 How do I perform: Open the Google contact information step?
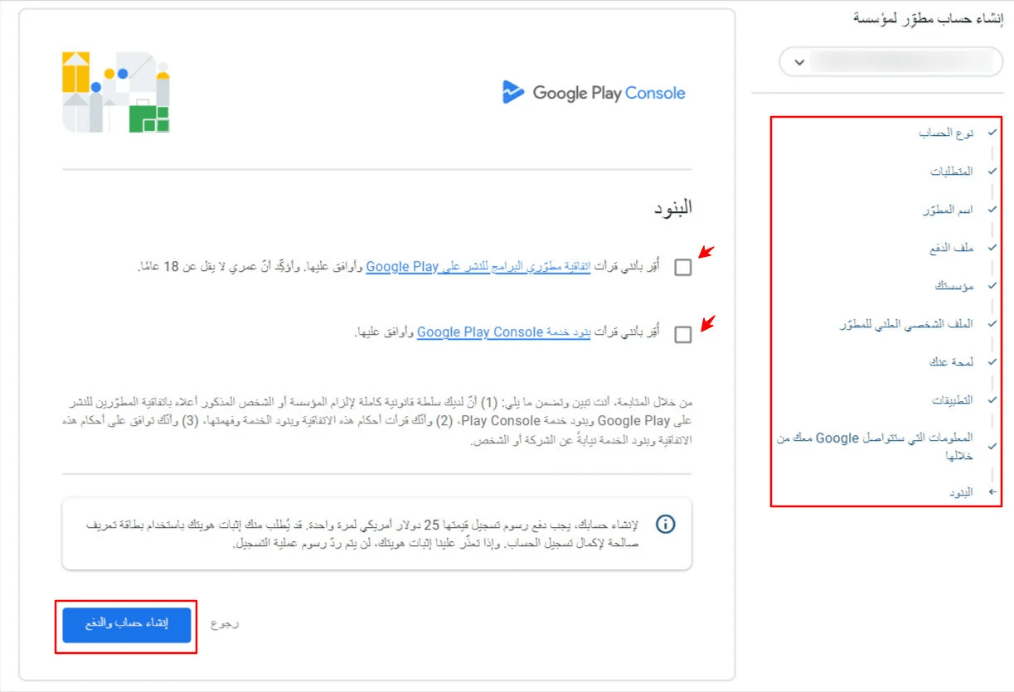875,446
